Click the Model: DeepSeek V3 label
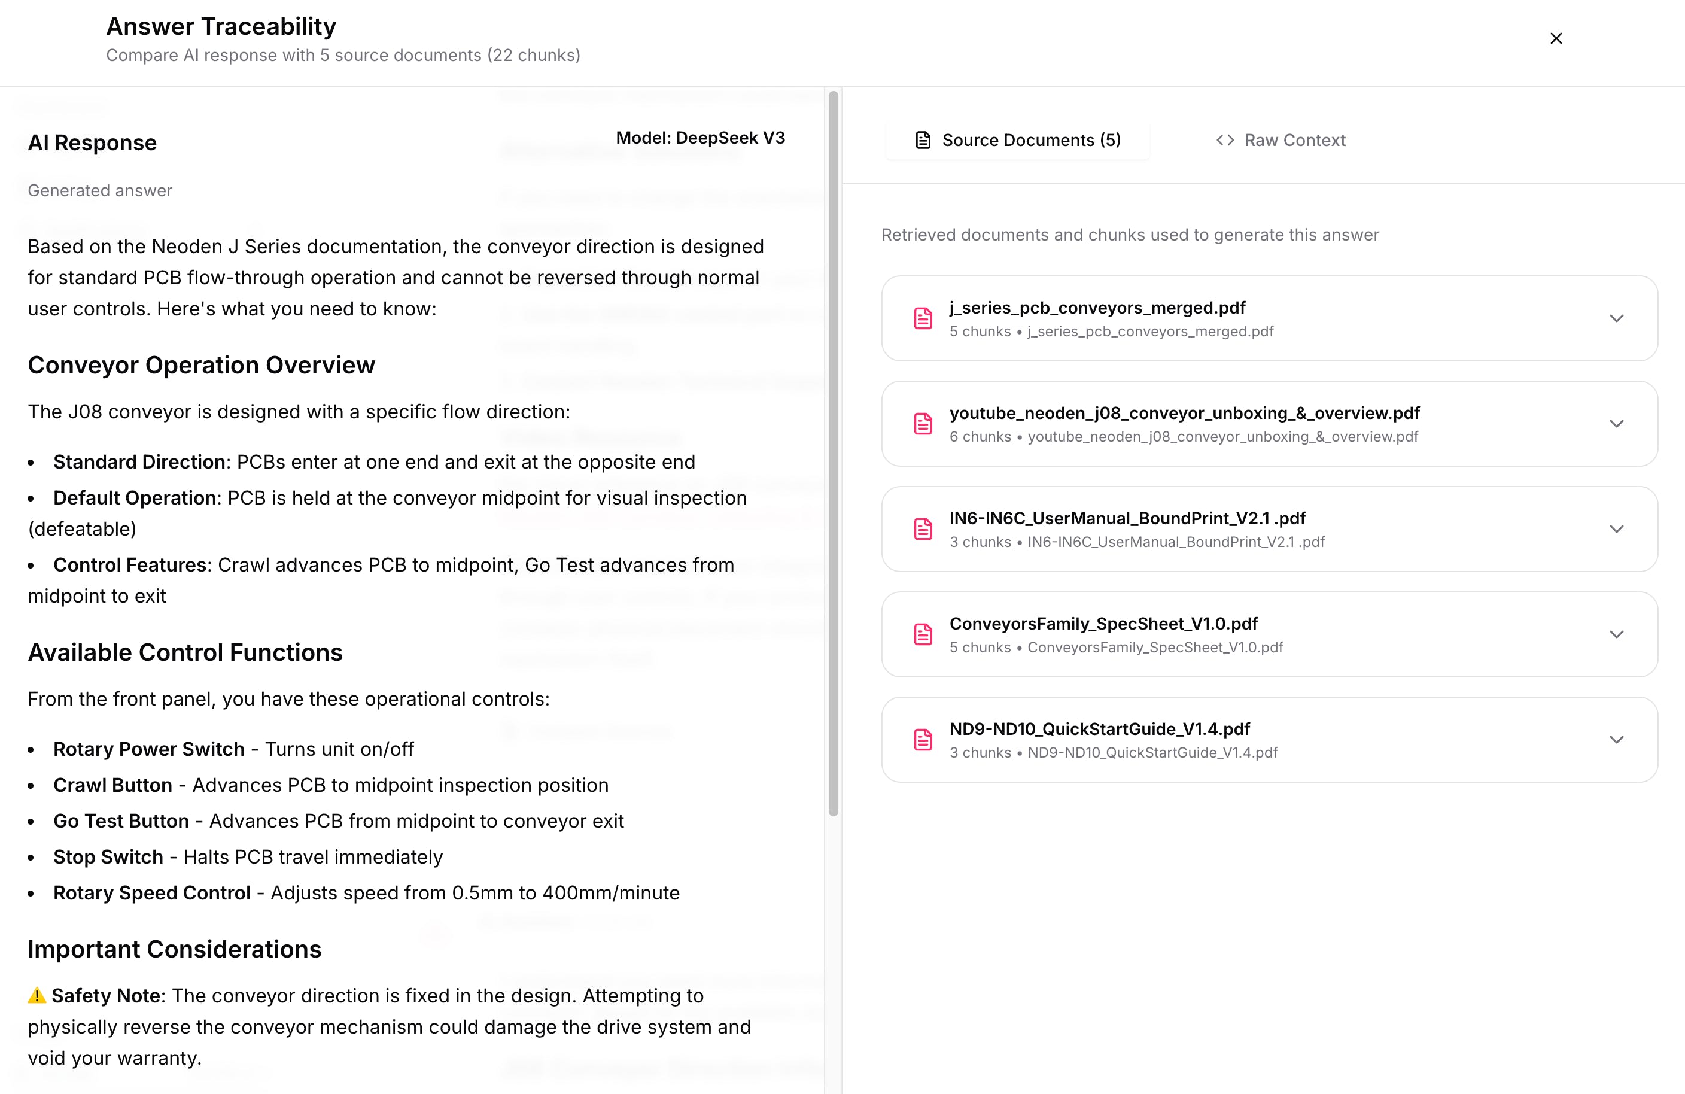The image size is (1685, 1094). coord(700,138)
